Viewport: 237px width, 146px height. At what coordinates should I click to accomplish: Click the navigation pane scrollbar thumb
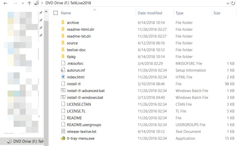46,83
